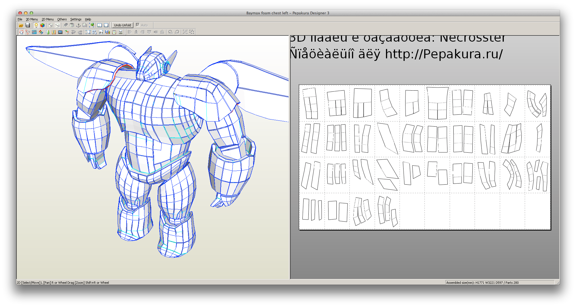Open the Settings menu
Viewport: 576px width, 307px height.
[x=76, y=19]
